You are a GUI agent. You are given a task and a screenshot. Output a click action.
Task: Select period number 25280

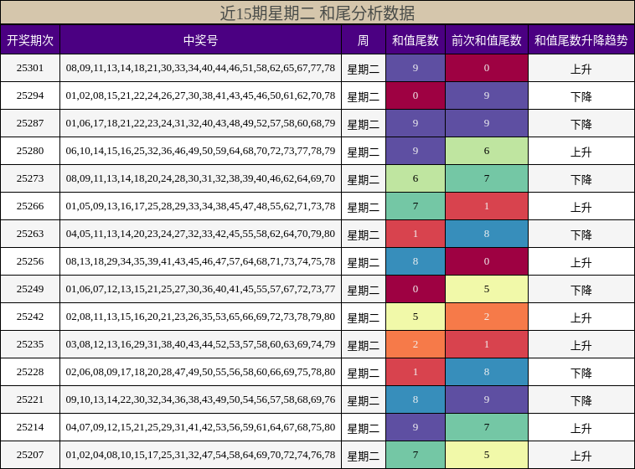click(30, 151)
